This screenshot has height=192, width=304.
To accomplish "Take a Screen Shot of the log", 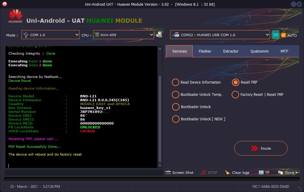I will 179,173.
